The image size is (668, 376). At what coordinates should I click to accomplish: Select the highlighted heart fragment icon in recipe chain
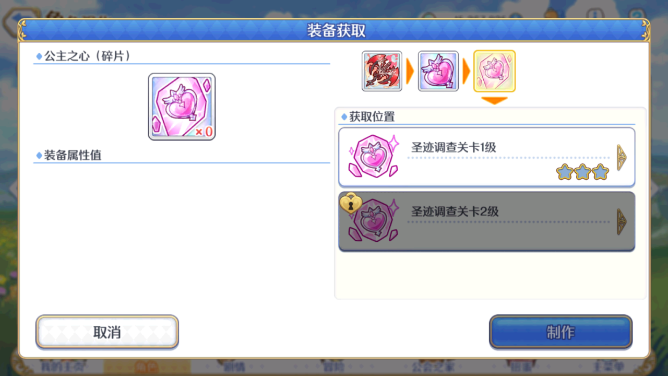point(494,71)
